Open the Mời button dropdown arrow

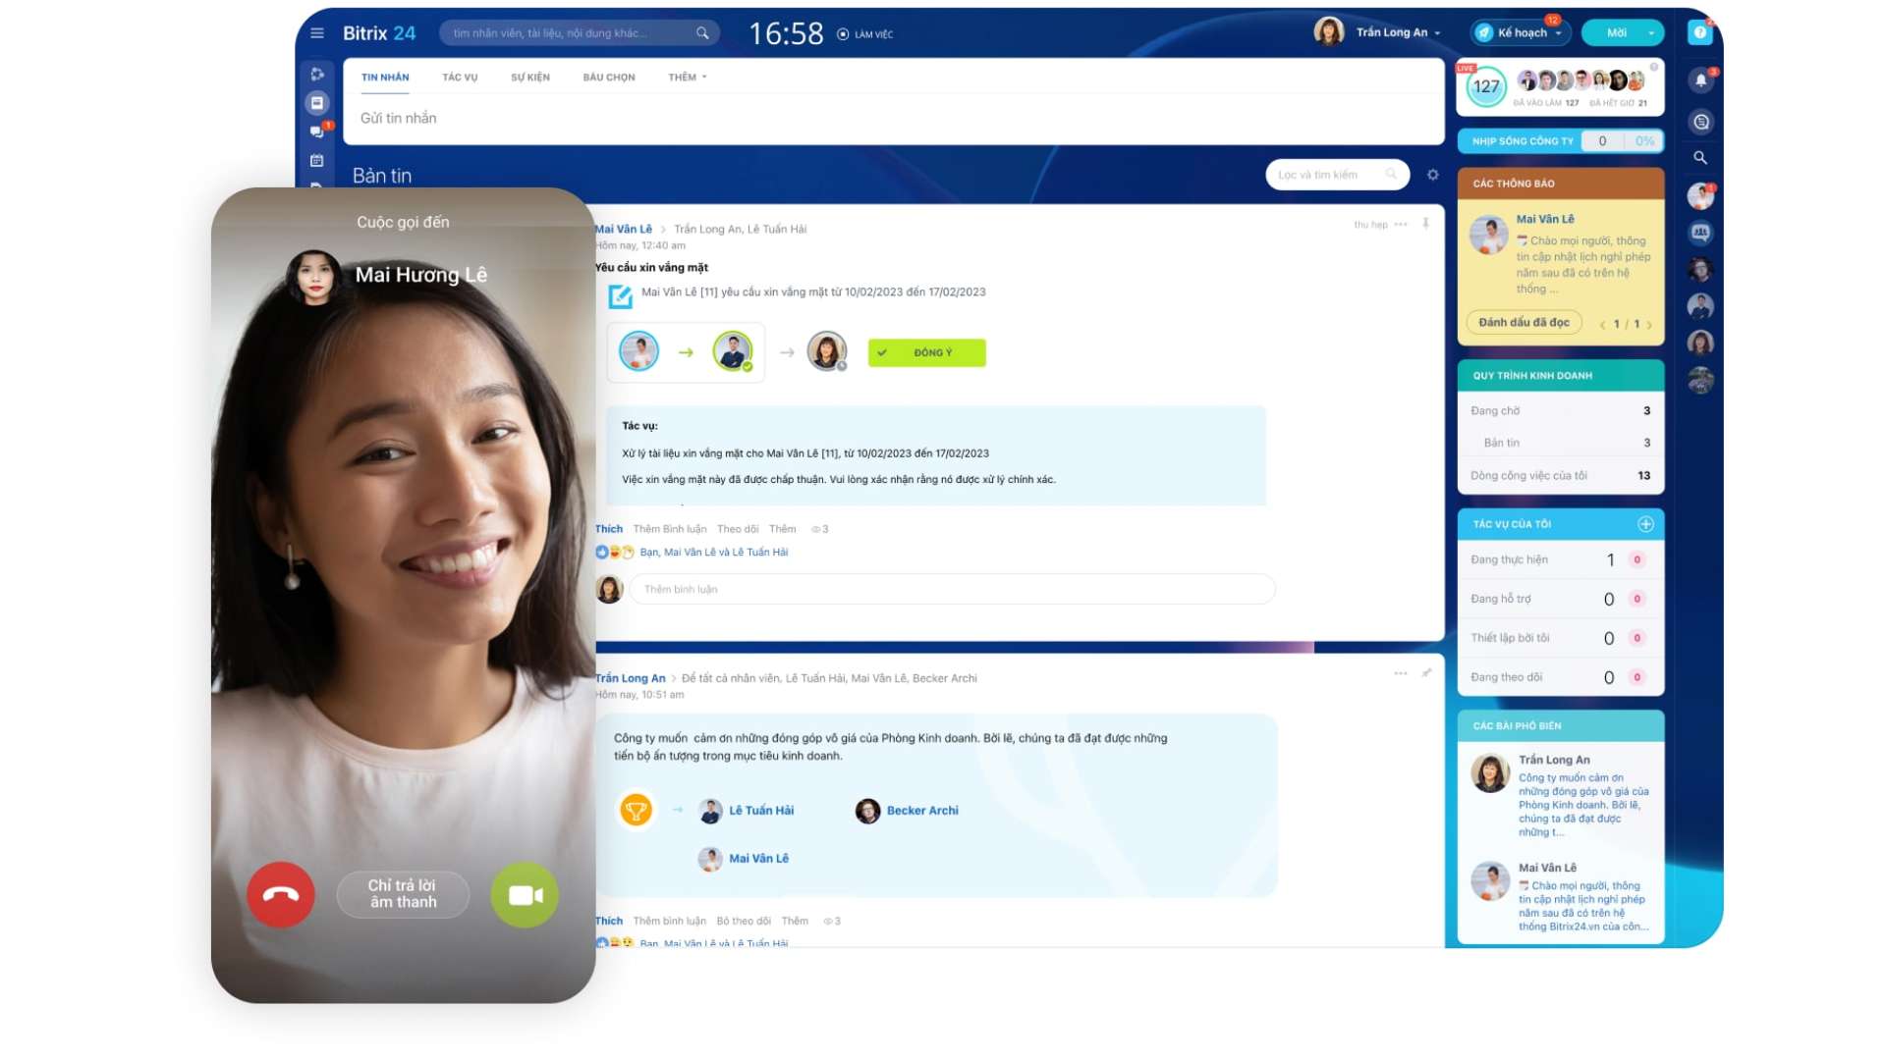tap(1651, 33)
